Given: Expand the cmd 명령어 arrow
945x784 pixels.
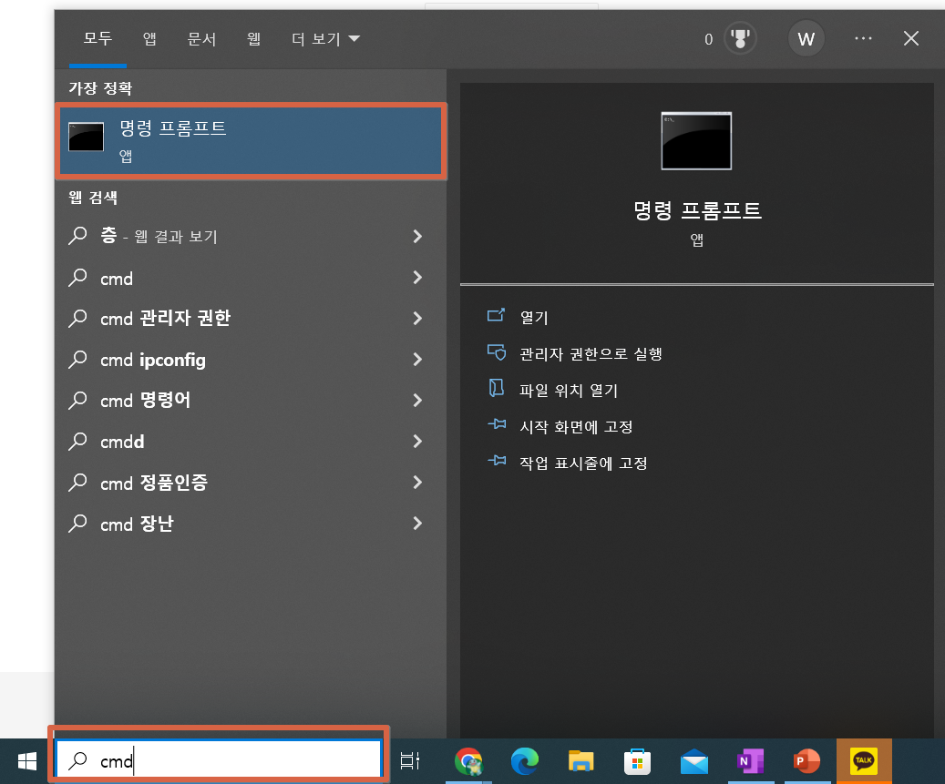Looking at the screenshot, I should 417,401.
